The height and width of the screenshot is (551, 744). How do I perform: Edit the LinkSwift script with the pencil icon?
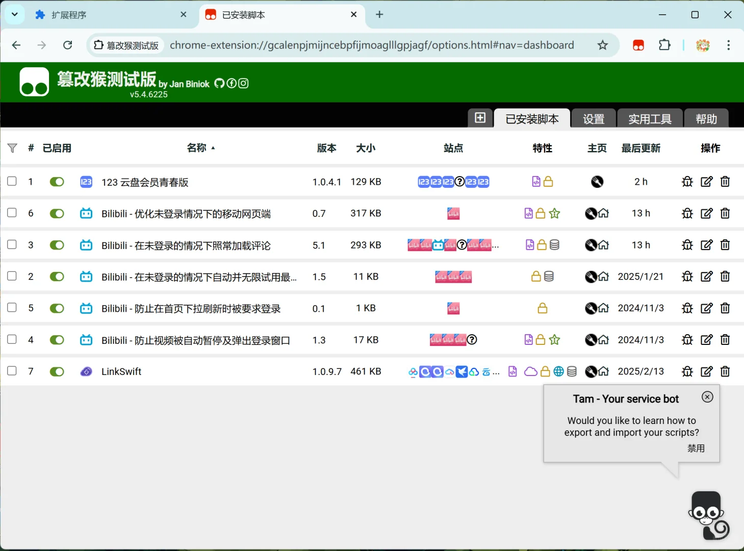(706, 371)
